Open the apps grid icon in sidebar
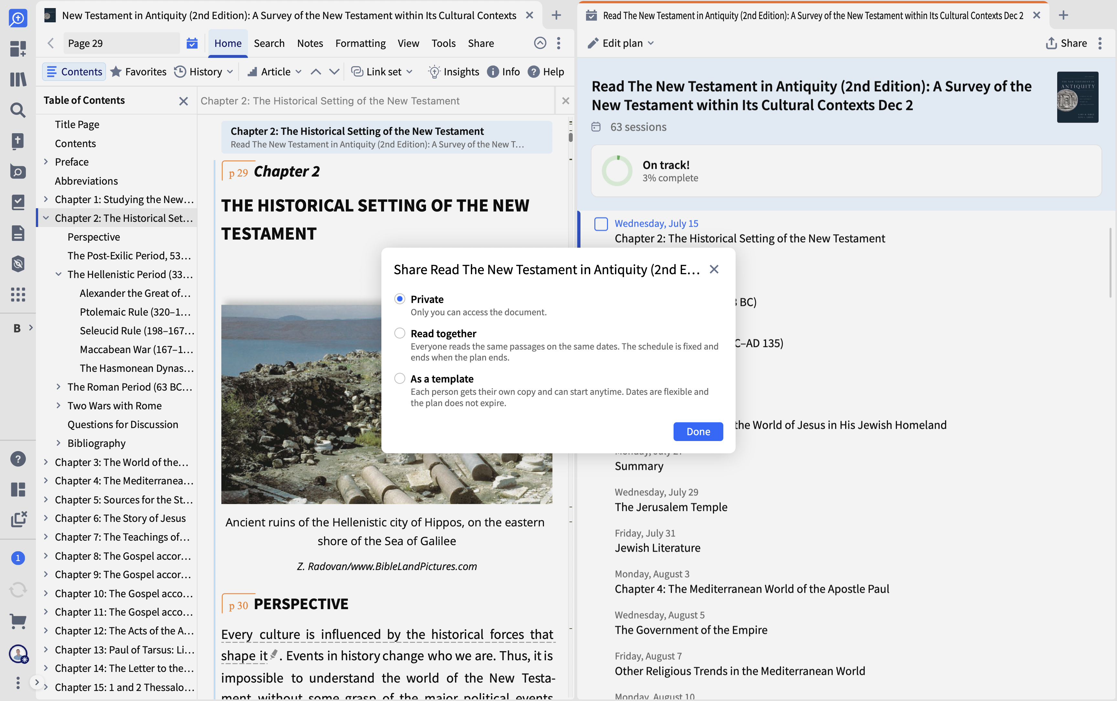 17,295
